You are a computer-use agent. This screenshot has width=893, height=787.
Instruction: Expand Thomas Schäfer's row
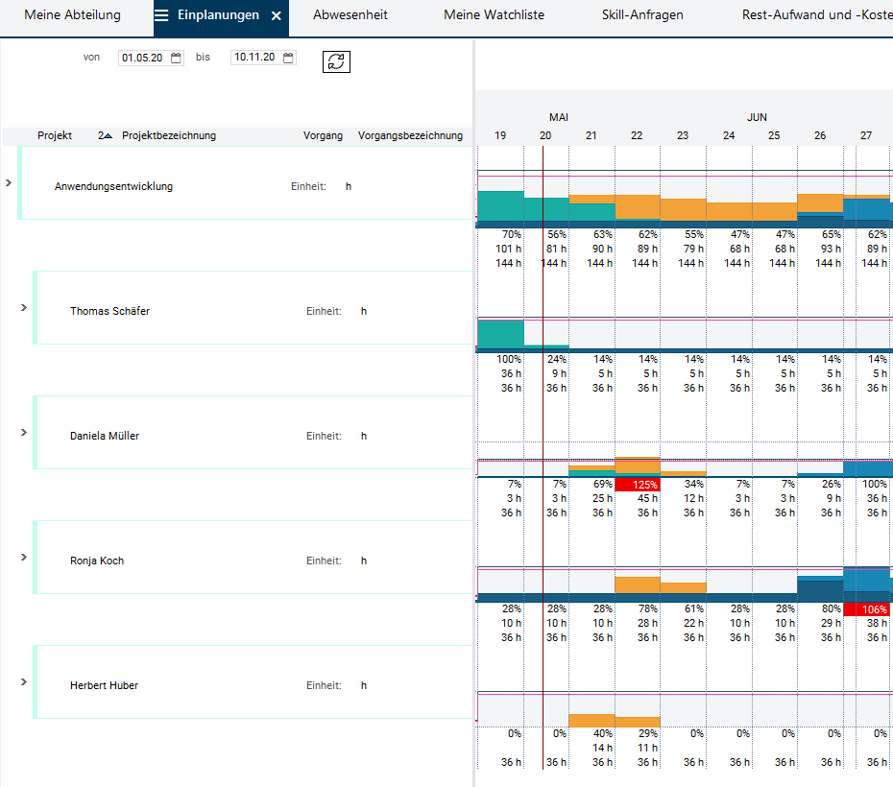tap(24, 307)
